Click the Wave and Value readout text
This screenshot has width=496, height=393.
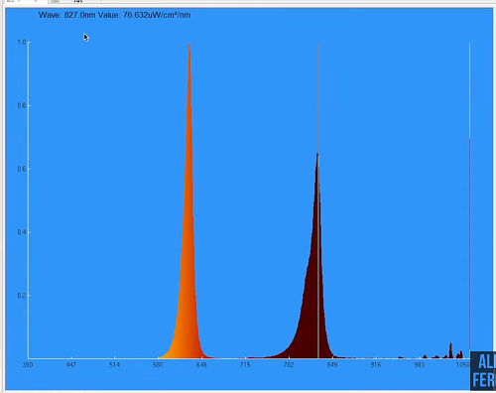point(114,15)
